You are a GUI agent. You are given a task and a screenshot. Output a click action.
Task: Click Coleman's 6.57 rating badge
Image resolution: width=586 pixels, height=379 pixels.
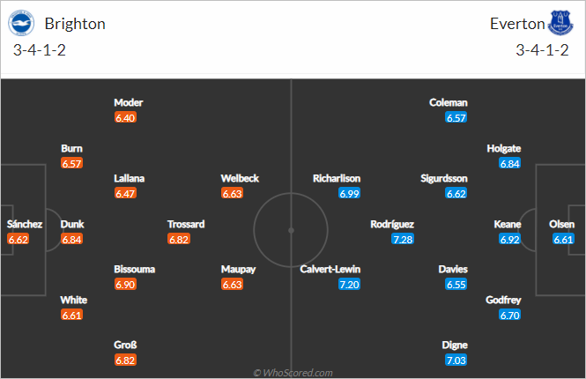pyautogui.click(x=456, y=118)
